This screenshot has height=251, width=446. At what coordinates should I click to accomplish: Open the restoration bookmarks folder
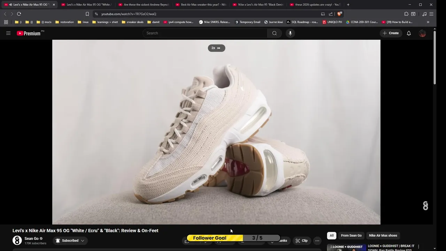coord(64,22)
